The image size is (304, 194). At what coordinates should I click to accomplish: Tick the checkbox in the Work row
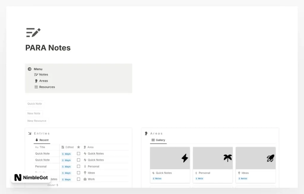click(x=78, y=179)
